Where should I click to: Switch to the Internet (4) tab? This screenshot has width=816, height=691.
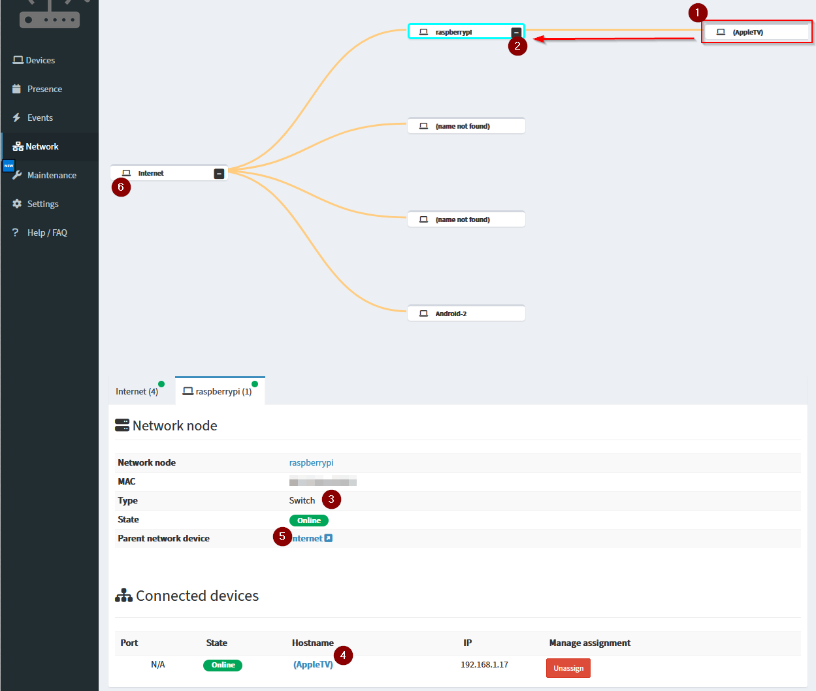pos(137,391)
